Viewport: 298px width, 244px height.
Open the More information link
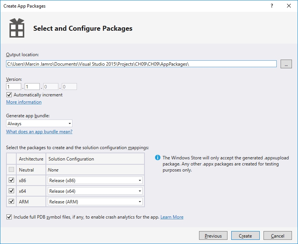pyautogui.click(x=24, y=102)
